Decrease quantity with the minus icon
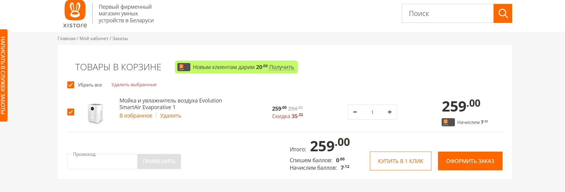565x192 pixels. pyautogui.click(x=355, y=112)
